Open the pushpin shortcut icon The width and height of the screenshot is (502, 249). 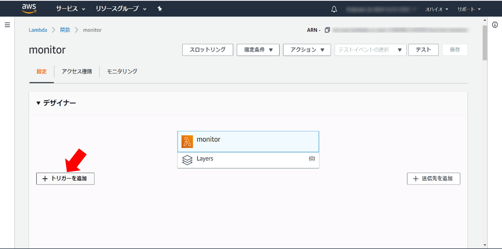coord(160,9)
